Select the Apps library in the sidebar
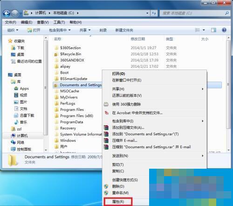The width and height of the screenshot is (233, 206). pos(24,89)
